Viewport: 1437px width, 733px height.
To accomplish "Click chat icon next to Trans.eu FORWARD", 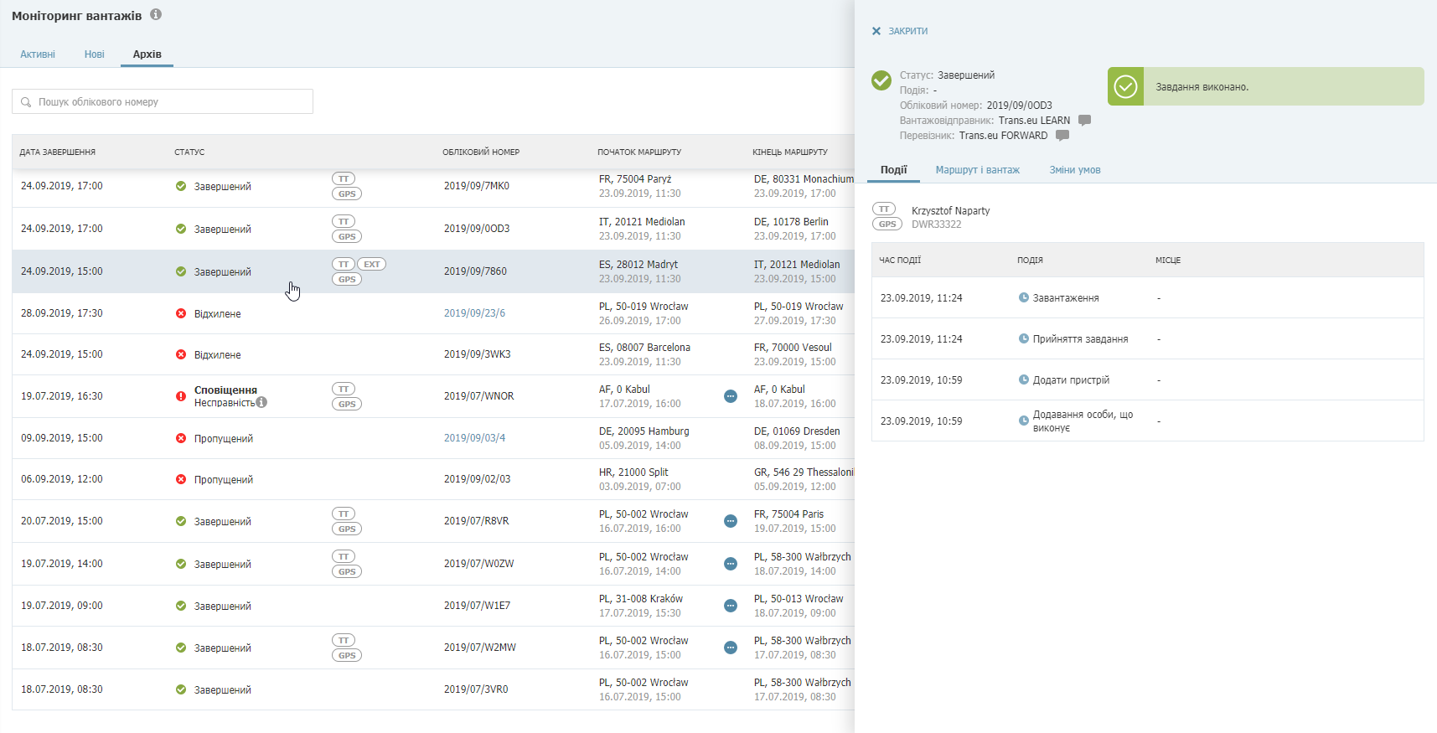I will click(1062, 135).
